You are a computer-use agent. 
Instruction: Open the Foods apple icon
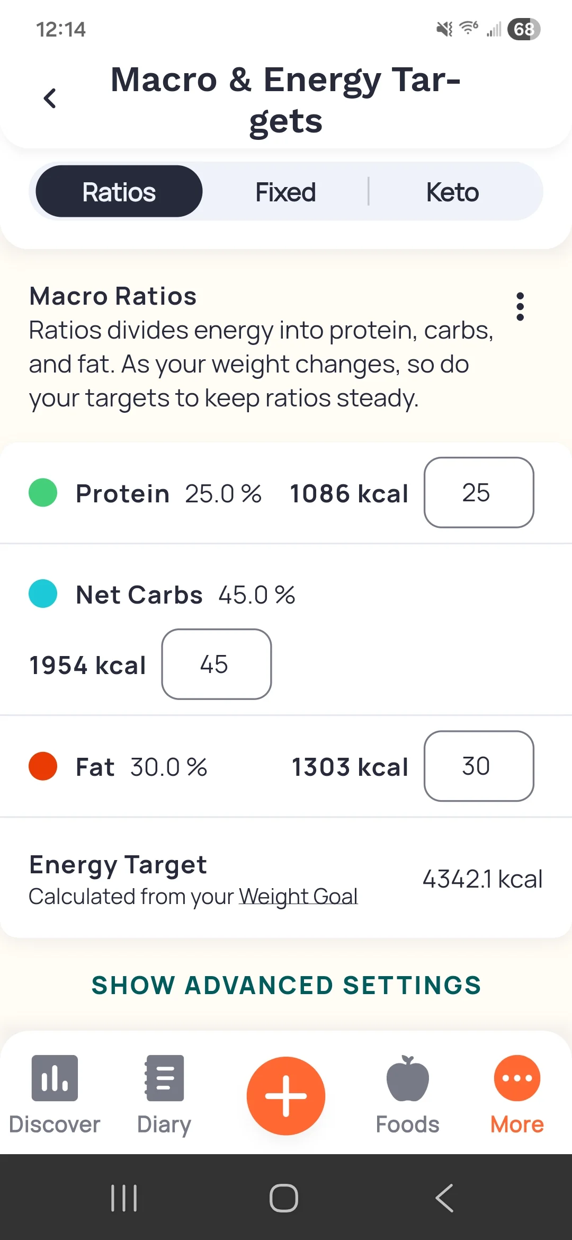[407, 1078]
